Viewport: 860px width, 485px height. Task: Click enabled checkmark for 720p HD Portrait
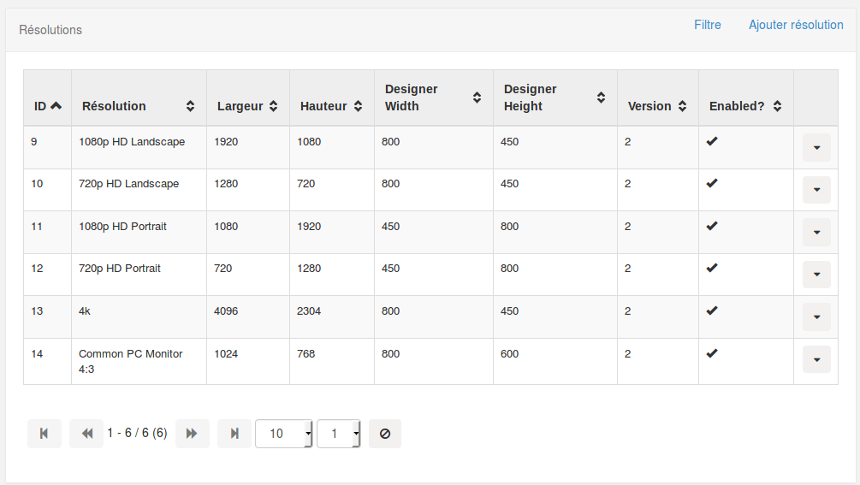click(711, 268)
